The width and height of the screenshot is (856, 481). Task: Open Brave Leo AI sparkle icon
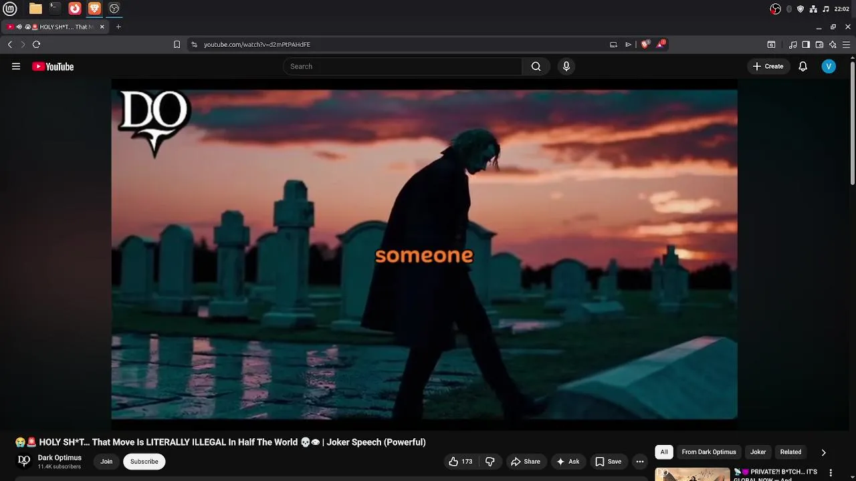[x=833, y=44]
